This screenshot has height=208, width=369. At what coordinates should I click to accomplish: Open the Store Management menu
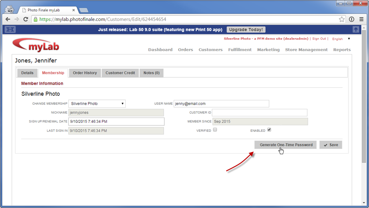[x=306, y=50]
